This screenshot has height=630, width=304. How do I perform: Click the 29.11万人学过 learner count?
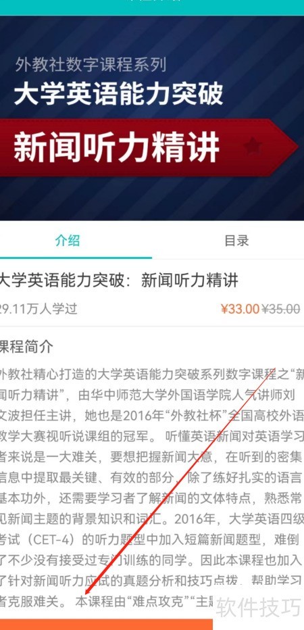39,308
